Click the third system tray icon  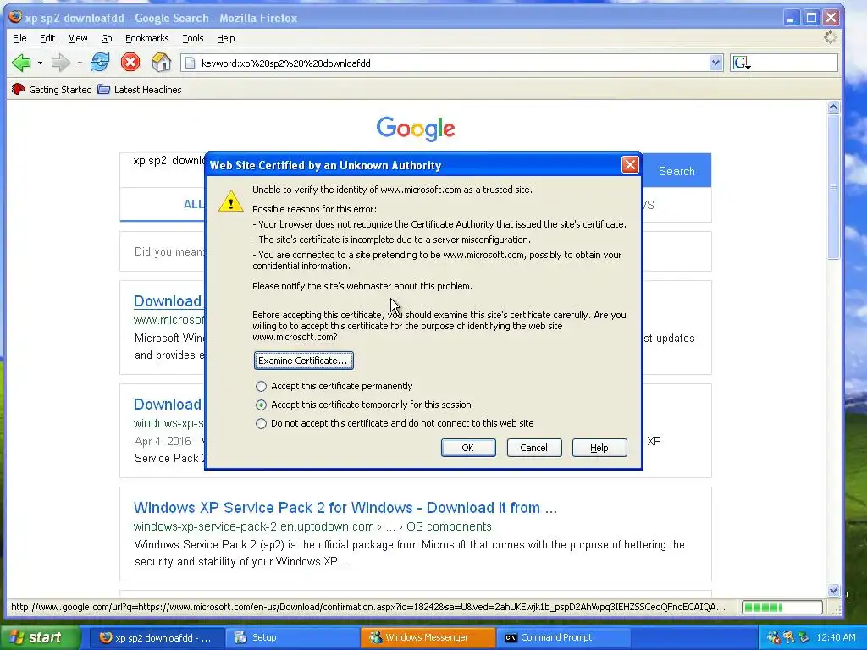804,637
